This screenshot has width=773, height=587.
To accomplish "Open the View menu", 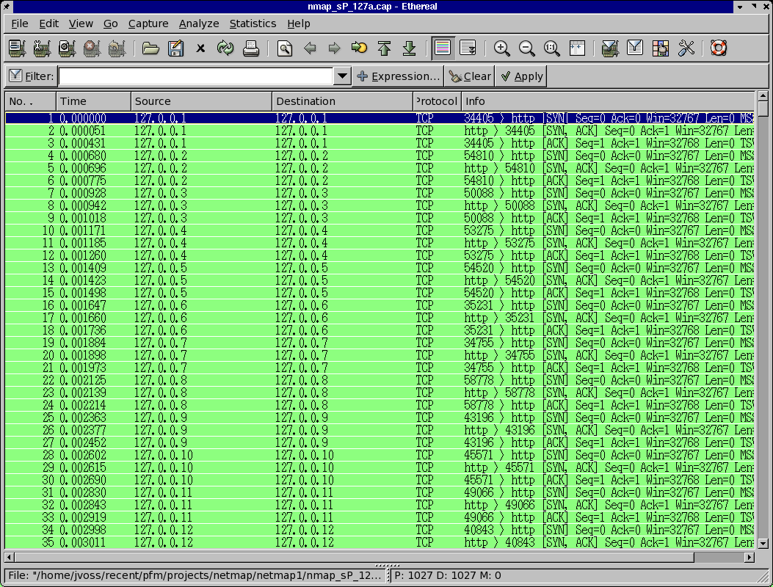I will [x=81, y=23].
